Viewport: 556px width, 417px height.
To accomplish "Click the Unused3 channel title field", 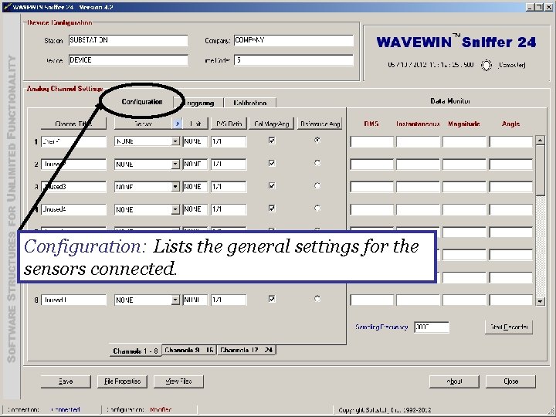I will pyautogui.click(x=73, y=187).
